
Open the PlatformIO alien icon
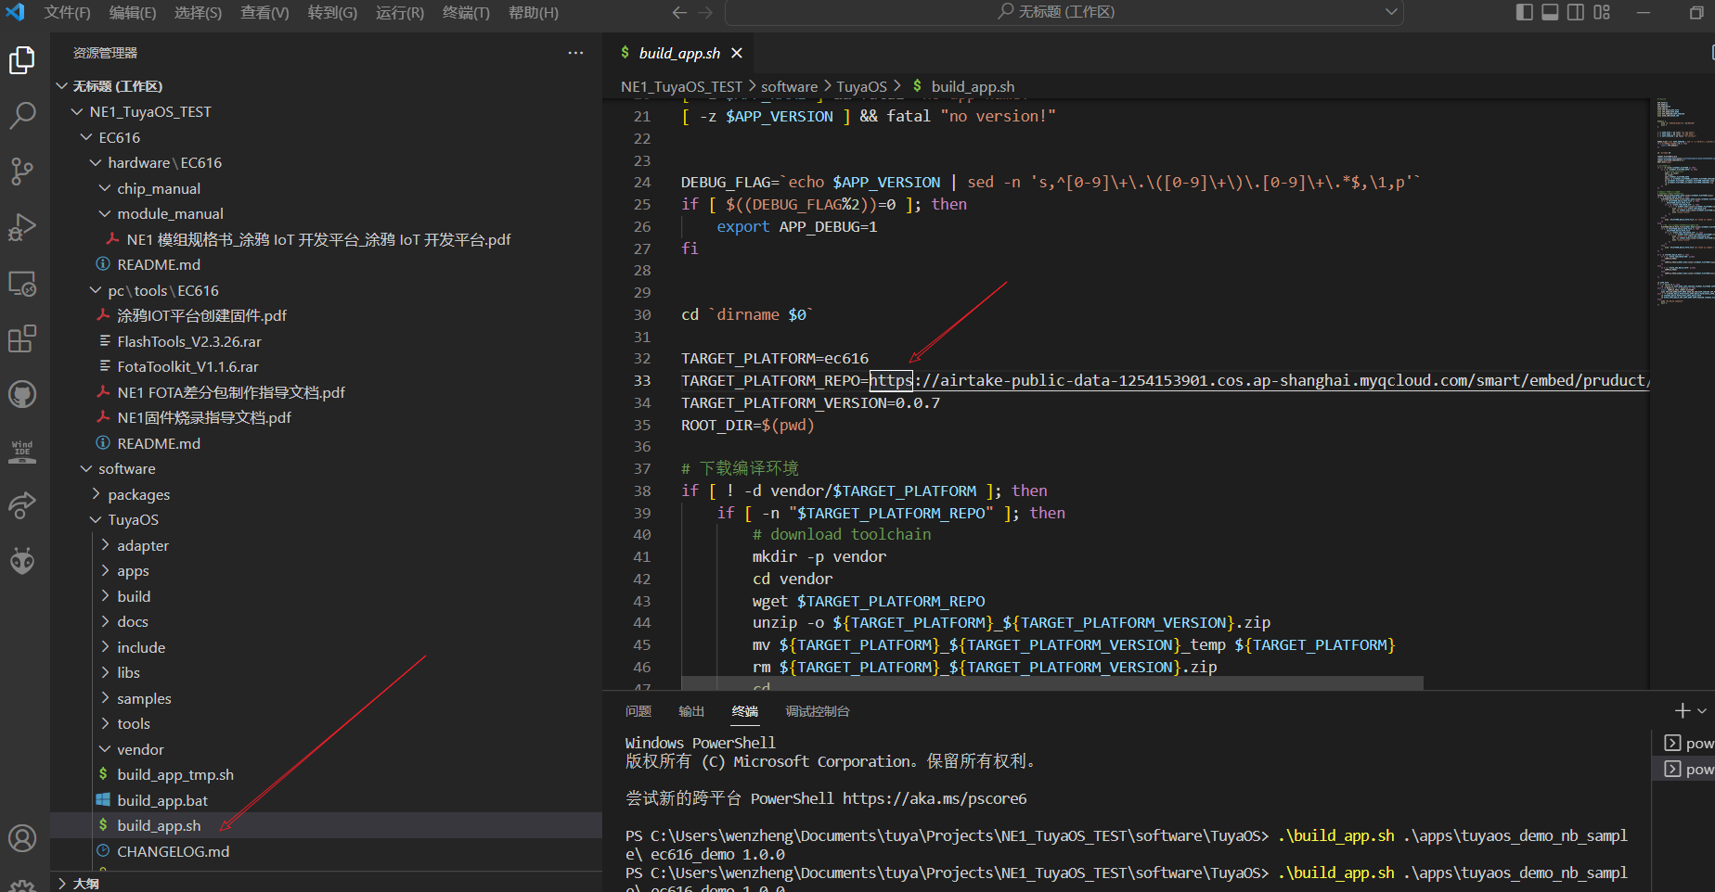click(22, 561)
